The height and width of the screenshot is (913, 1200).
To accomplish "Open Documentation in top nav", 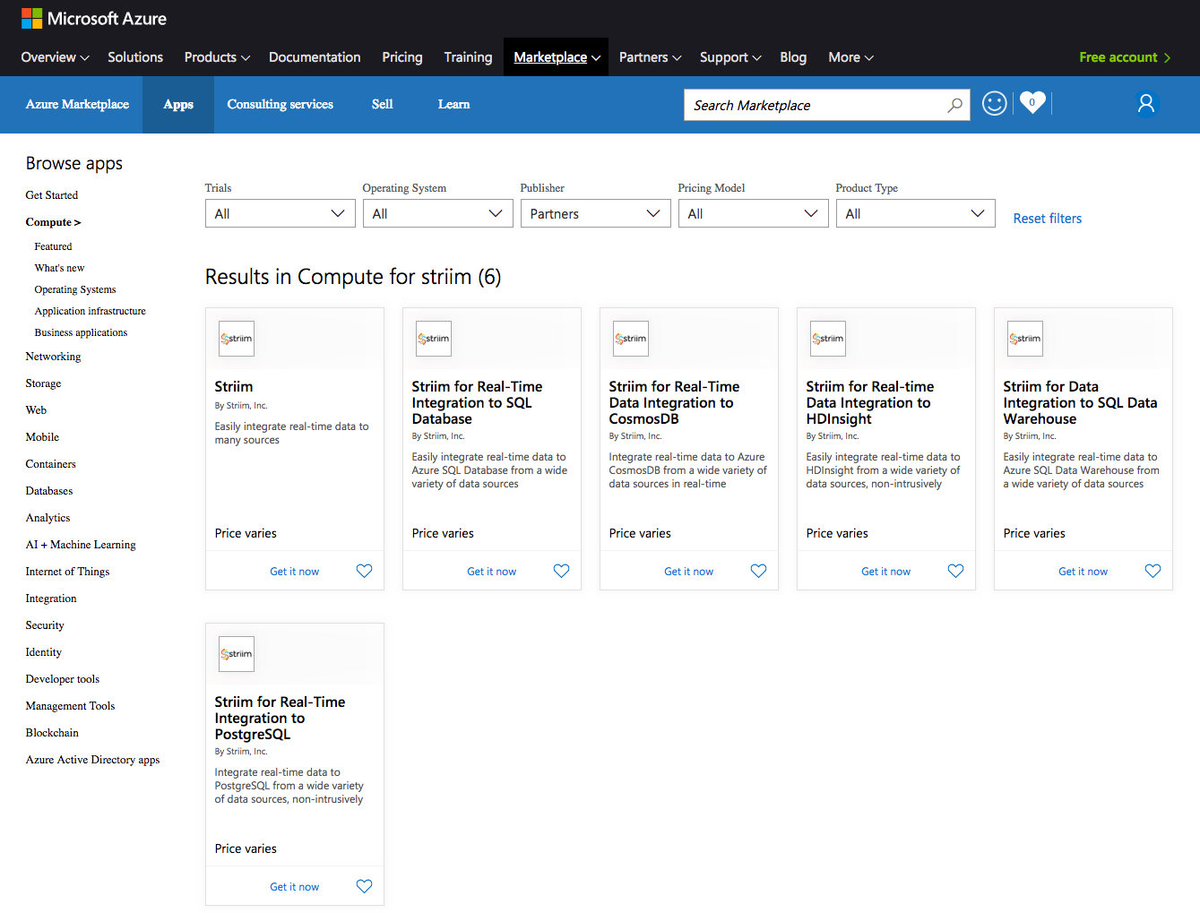I will (x=315, y=57).
